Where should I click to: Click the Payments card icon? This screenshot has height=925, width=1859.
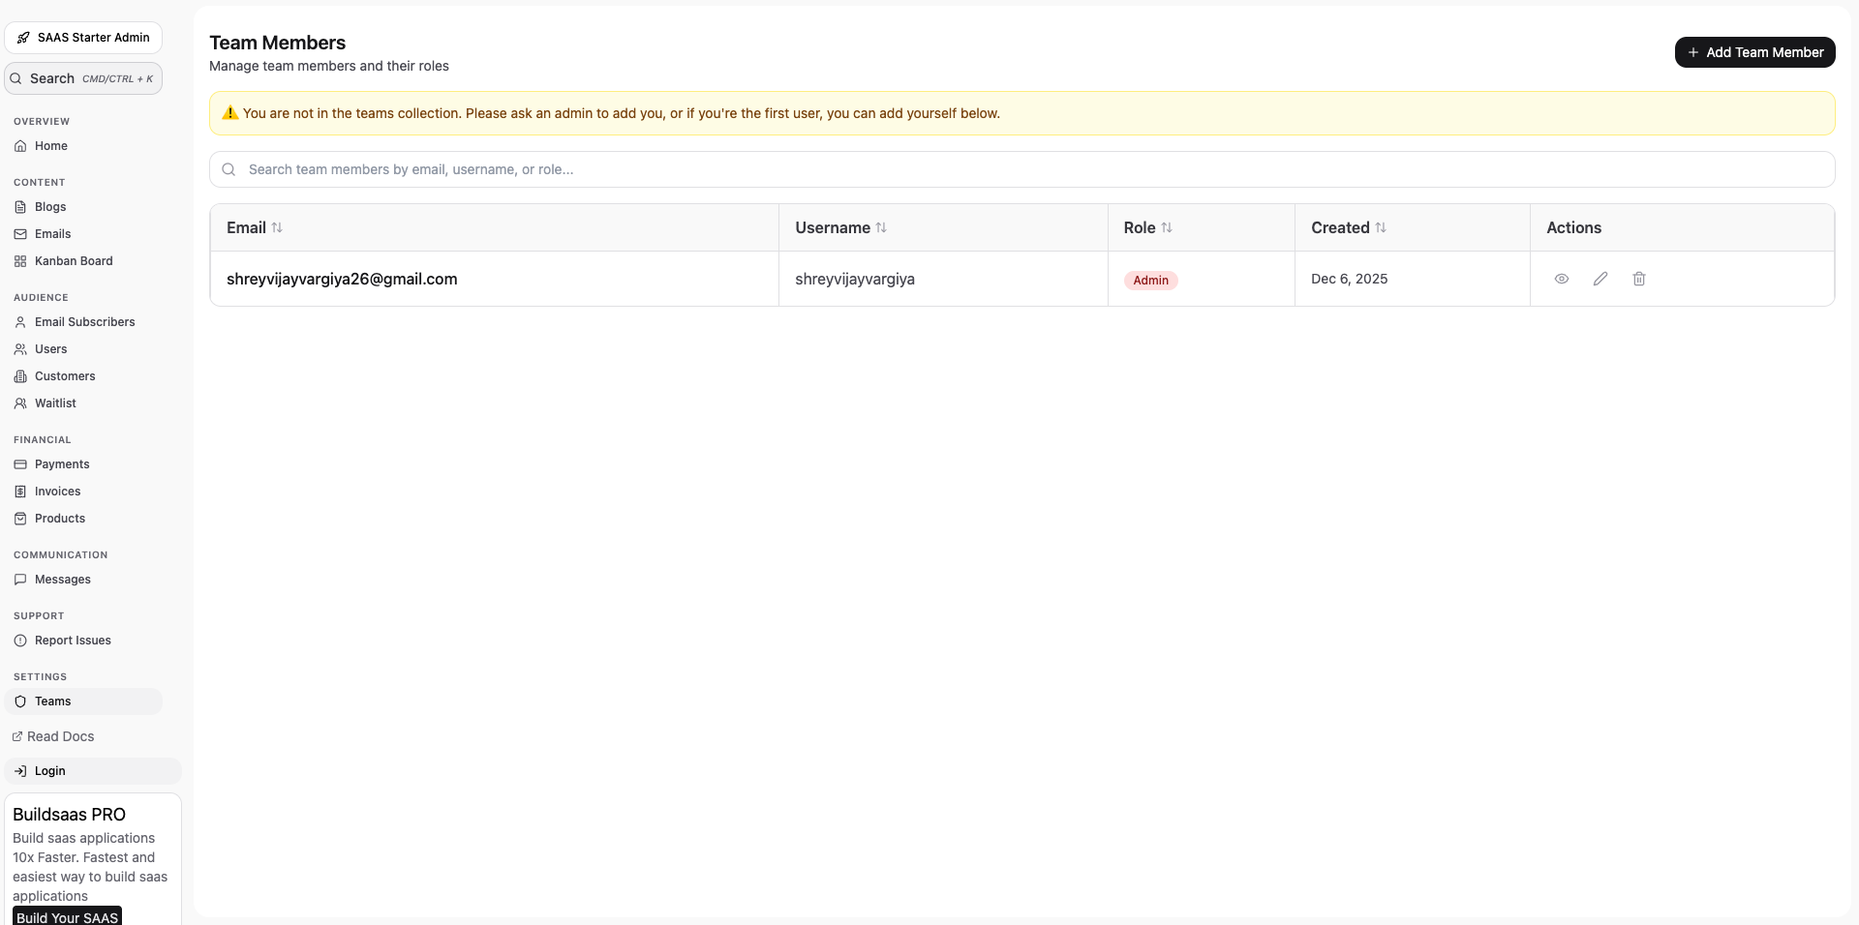[x=20, y=464]
